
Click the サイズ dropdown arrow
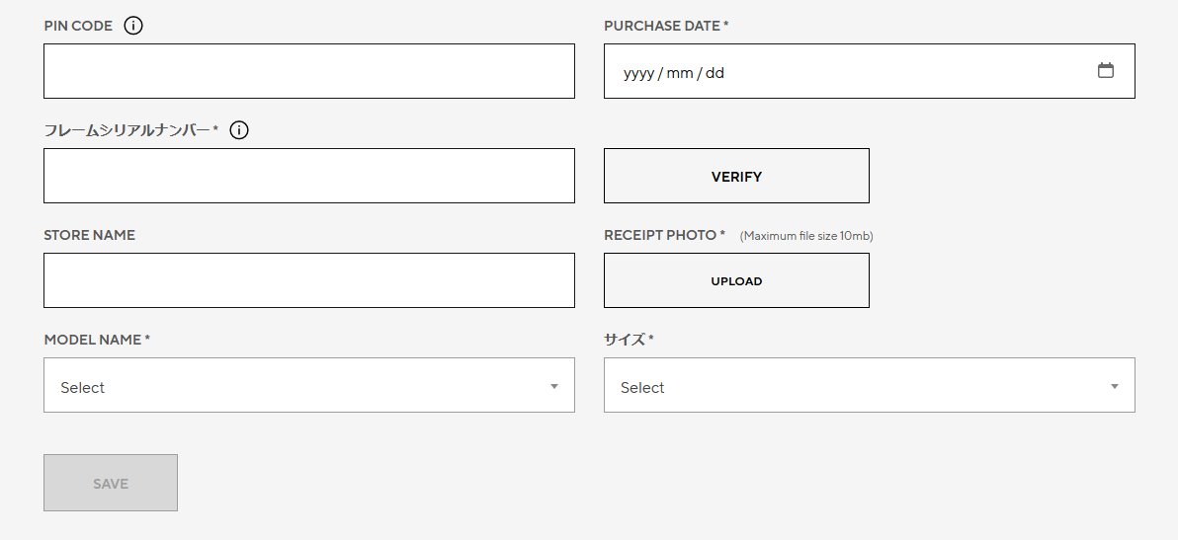pyautogui.click(x=1114, y=386)
